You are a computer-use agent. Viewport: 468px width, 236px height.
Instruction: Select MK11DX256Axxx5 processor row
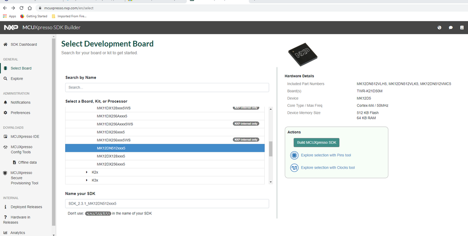165,116
